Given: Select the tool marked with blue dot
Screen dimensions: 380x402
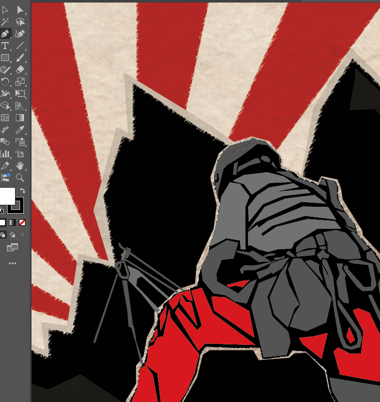Looking at the screenshot, I should coord(5,177).
